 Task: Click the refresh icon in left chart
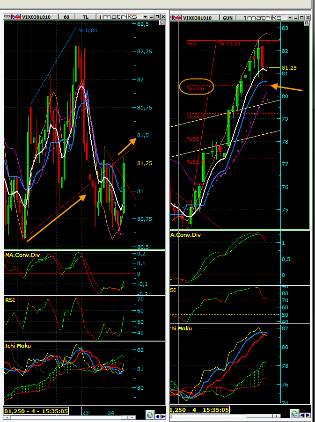150,415
